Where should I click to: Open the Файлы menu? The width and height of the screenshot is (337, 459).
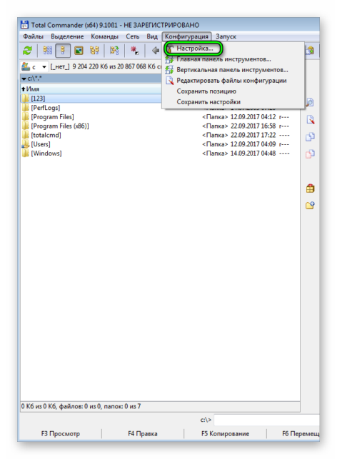[x=33, y=36]
